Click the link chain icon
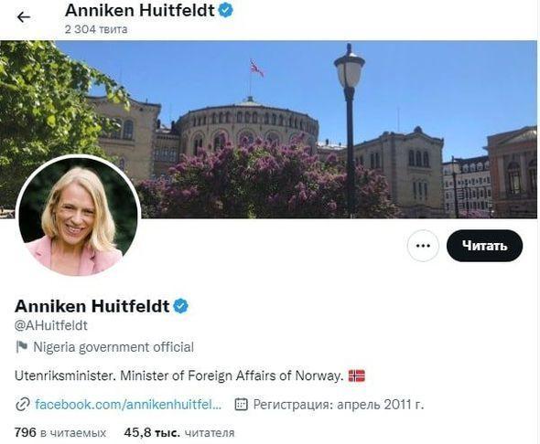Viewport: 540px width, 444px height. coord(23,405)
